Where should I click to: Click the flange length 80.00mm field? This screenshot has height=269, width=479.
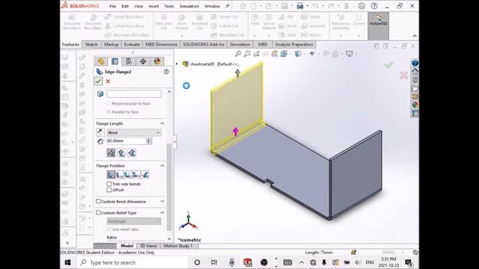[126, 141]
